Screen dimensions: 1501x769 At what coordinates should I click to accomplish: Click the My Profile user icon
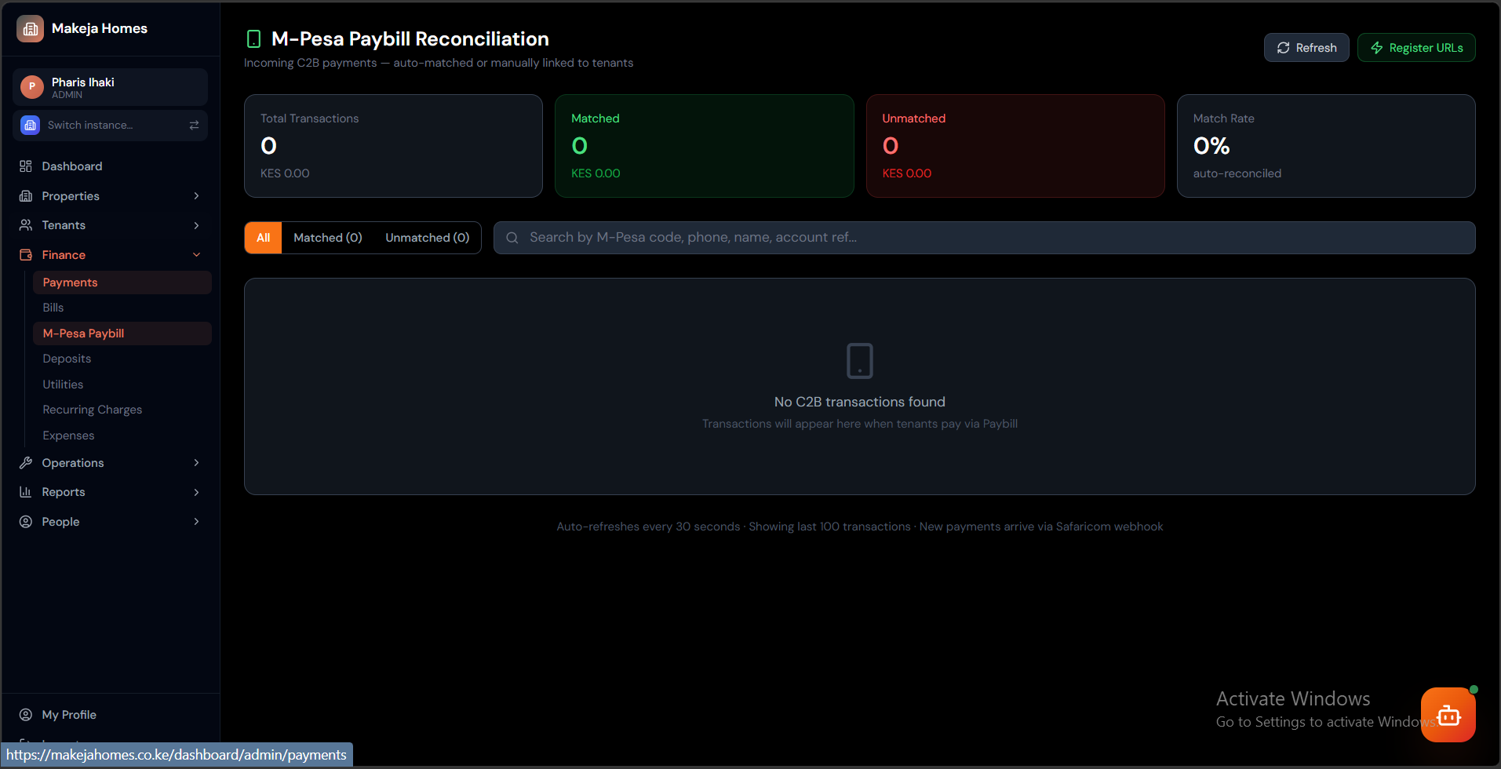click(26, 715)
